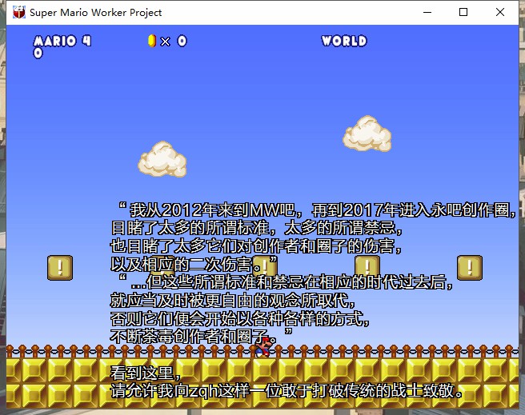Image resolution: width=525 pixels, height=415 pixels.
Task: Click the WORLD label in HUD
Action: coord(344,41)
